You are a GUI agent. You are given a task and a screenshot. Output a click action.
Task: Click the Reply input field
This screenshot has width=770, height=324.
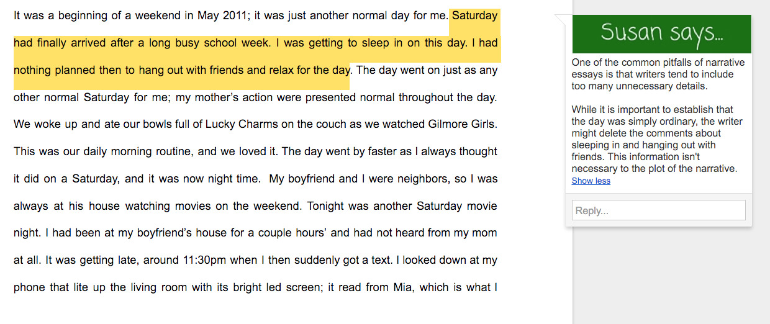[x=658, y=210]
